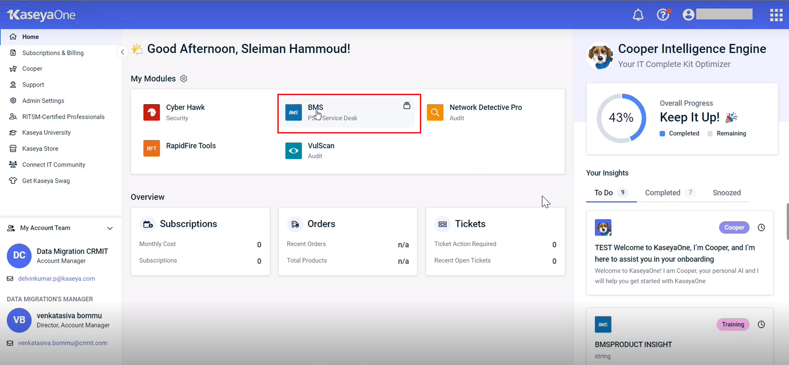Click the Network Detective Pro search icon

(435, 112)
